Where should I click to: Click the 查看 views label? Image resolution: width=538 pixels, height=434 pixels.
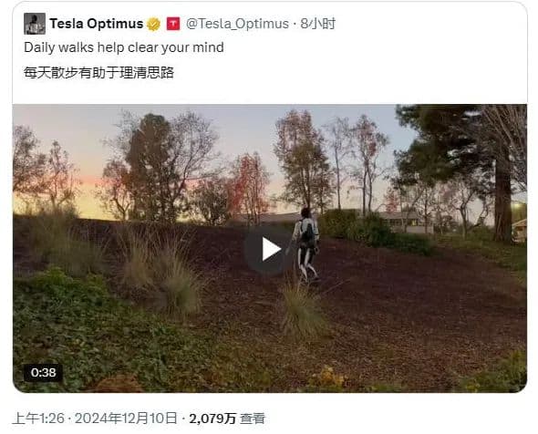click(x=253, y=418)
